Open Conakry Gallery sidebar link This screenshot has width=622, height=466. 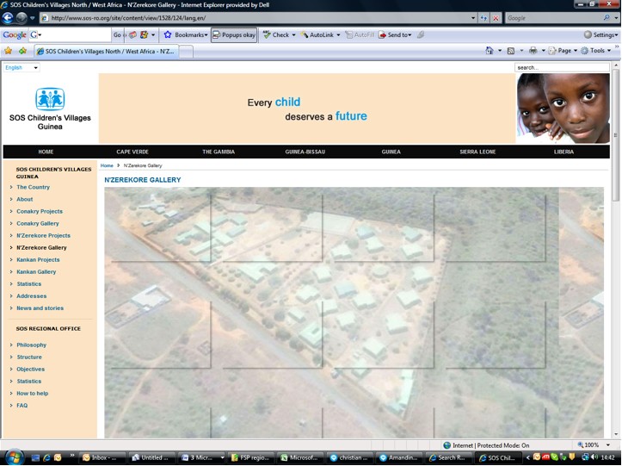(x=38, y=223)
